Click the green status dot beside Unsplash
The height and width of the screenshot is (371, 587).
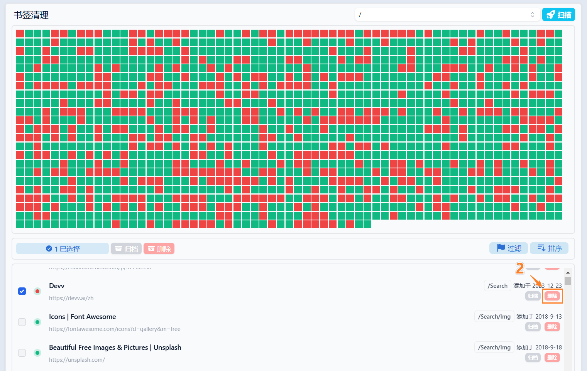[x=37, y=353]
